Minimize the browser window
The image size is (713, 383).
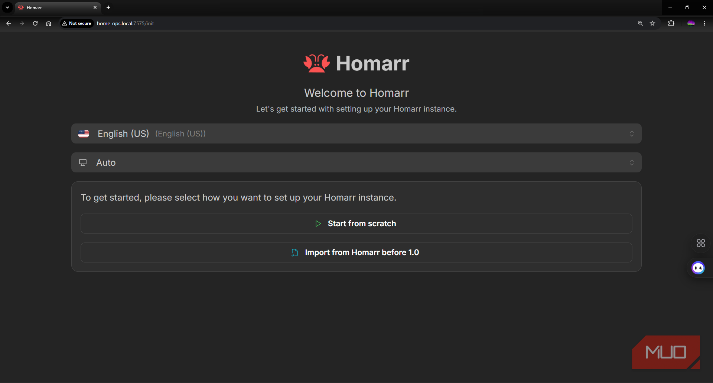(x=670, y=7)
